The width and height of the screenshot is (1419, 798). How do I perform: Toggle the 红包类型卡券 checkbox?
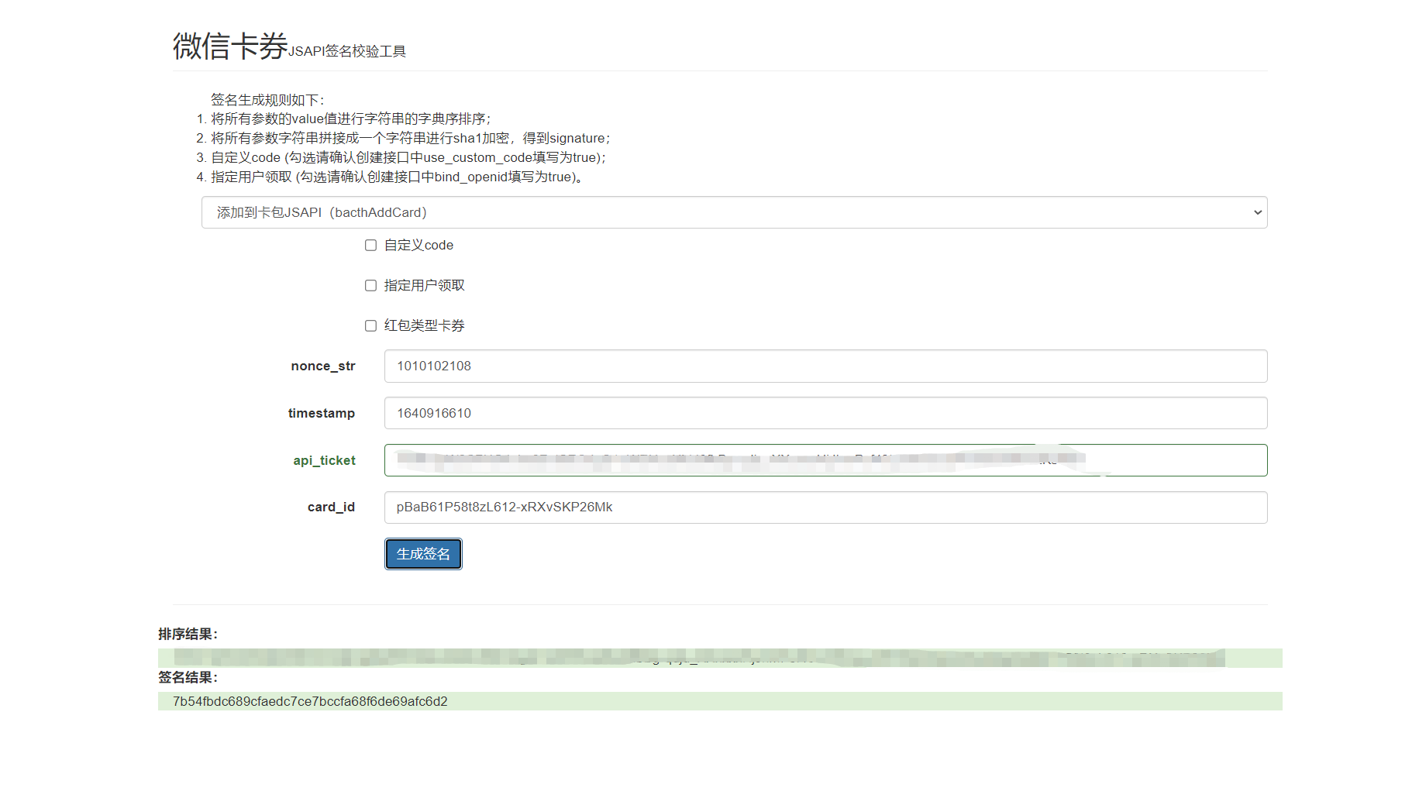tap(371, 326)
